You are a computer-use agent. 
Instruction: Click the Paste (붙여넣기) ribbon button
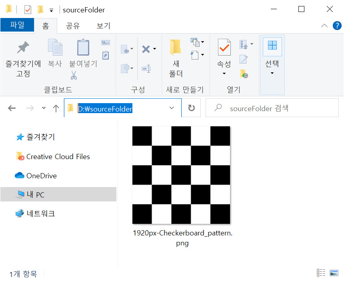point(83,53)
